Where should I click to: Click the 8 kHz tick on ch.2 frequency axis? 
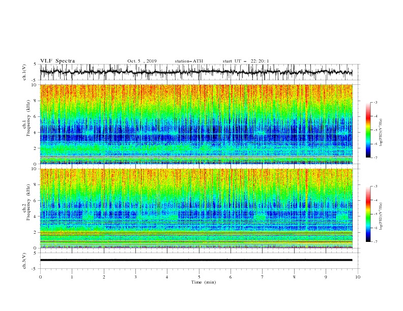36,185
